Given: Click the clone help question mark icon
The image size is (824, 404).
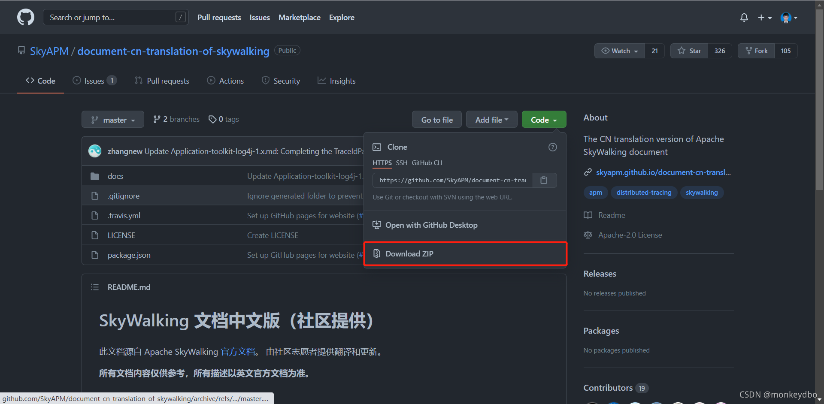Looking at the screenshot, I should coord(553,147).
